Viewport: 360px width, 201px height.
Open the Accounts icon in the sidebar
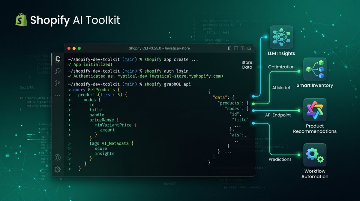click(x=58, y=157)
